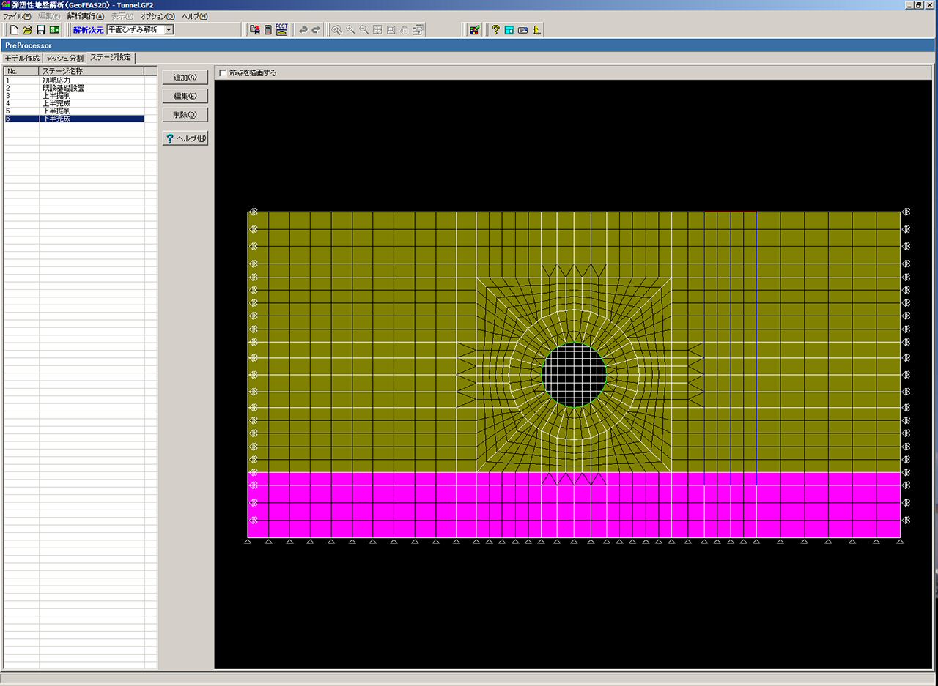Click the Open file folder icon
Screen dimensions: 938x686
[x=27, y=30]
